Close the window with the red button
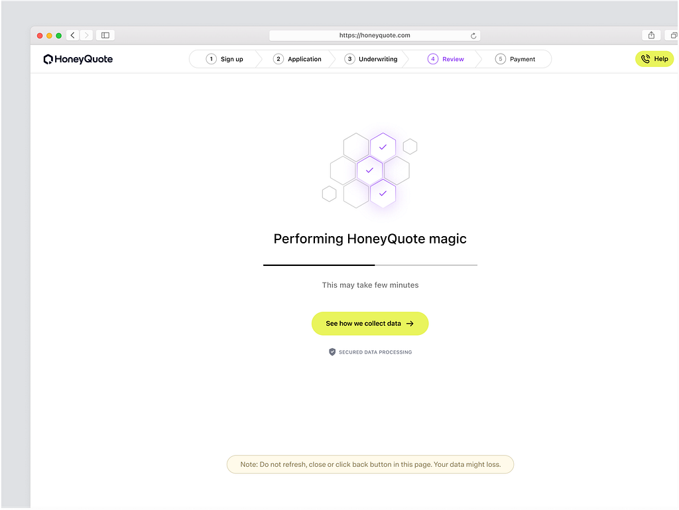This screenshot has width=679, height=510. click(40, 36)
